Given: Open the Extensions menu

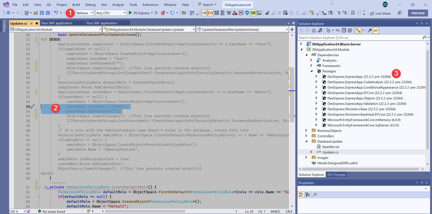Looking at the screenshot, I should tap(150, 5).
